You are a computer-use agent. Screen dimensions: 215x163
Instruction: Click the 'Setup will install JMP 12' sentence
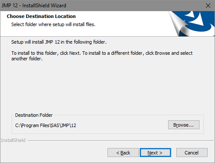point(59,42)
